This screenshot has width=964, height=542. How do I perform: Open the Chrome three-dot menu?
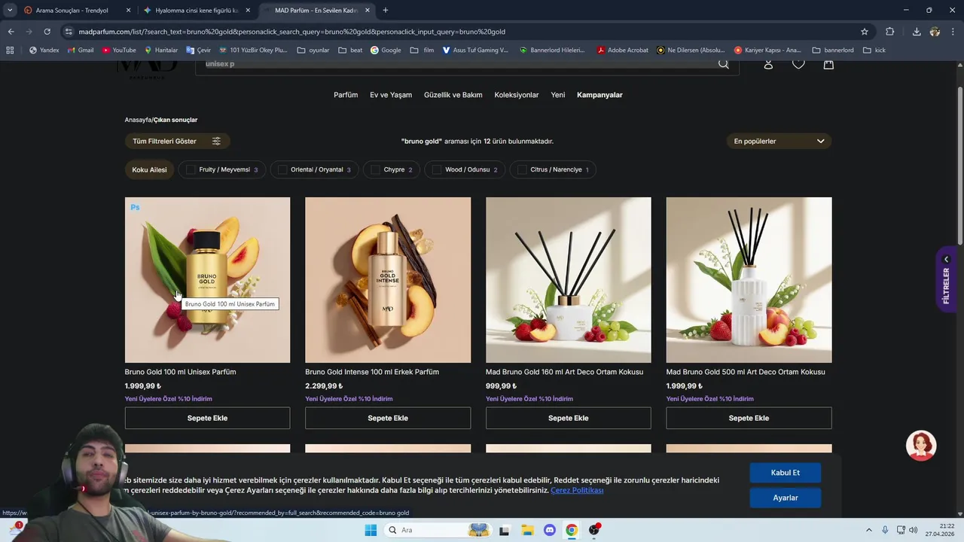953,32
